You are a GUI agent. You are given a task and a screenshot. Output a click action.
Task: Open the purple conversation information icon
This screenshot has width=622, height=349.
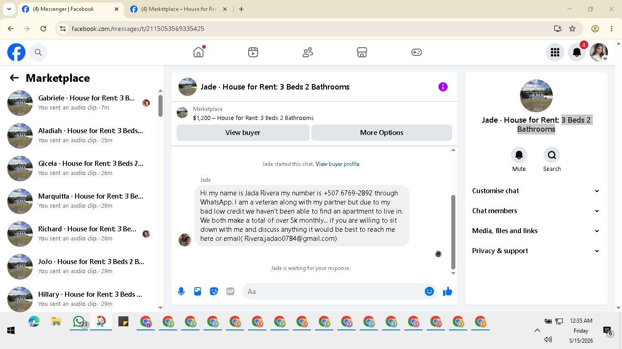(443, 87)
